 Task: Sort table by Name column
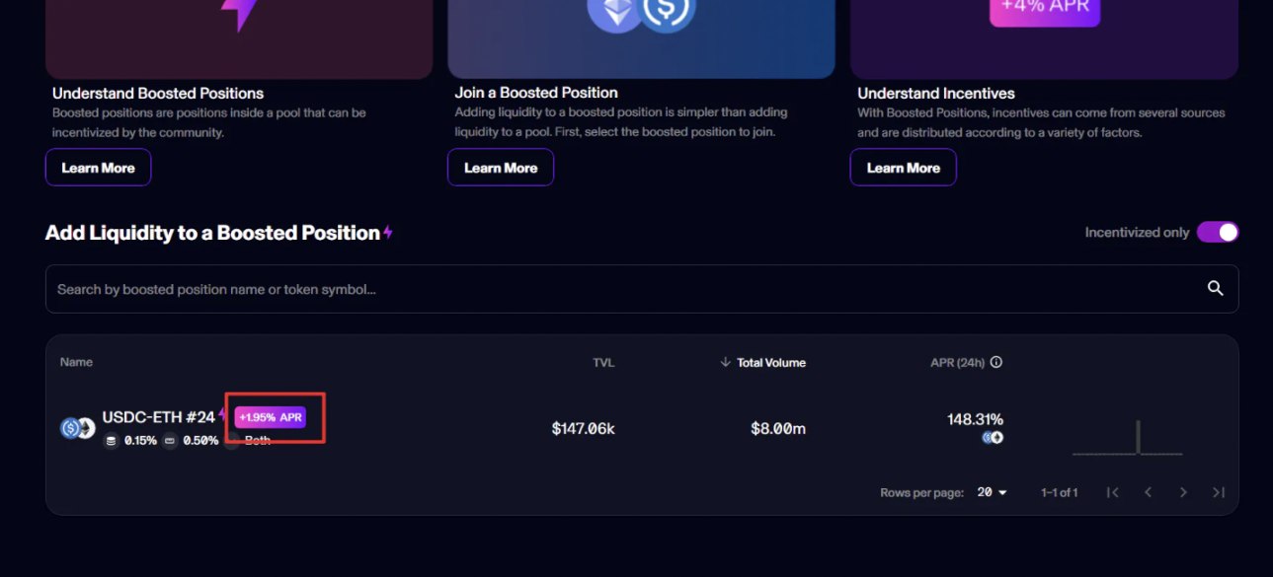pyautogui.click(x=76, y=362)
